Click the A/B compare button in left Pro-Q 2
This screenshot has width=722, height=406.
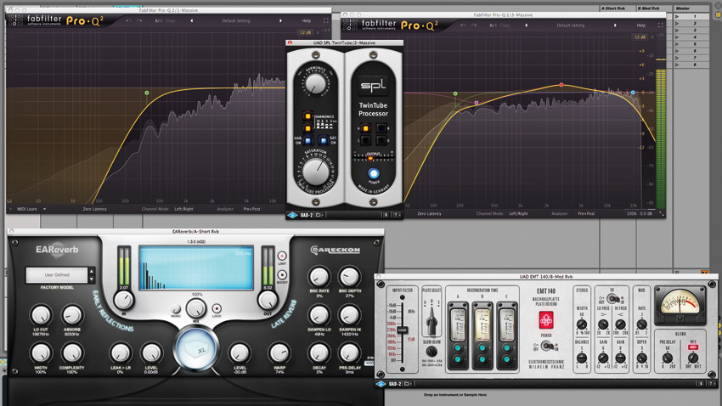(x=158, y=20)
